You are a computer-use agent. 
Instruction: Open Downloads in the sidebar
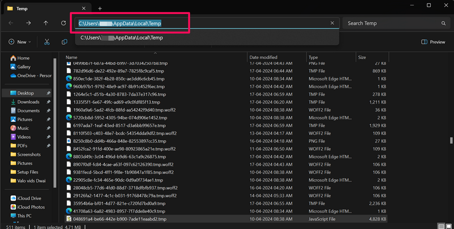[x=28, y=102]
